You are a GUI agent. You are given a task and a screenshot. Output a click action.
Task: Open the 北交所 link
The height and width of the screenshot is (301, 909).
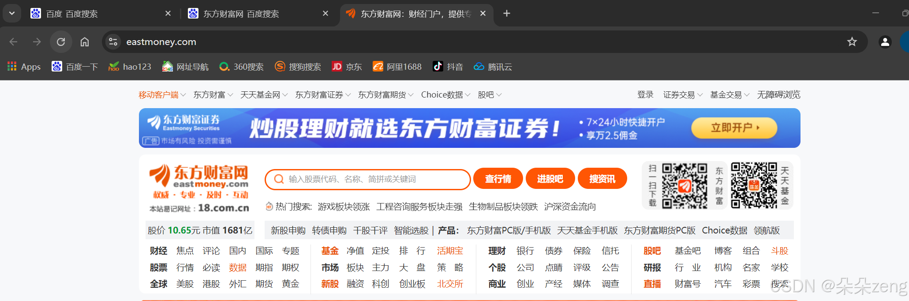[x=450, y=284]
